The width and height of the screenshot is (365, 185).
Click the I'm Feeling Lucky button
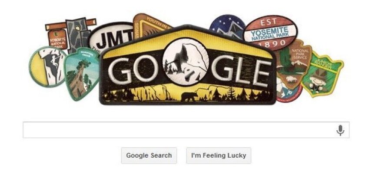pos(219,155)
